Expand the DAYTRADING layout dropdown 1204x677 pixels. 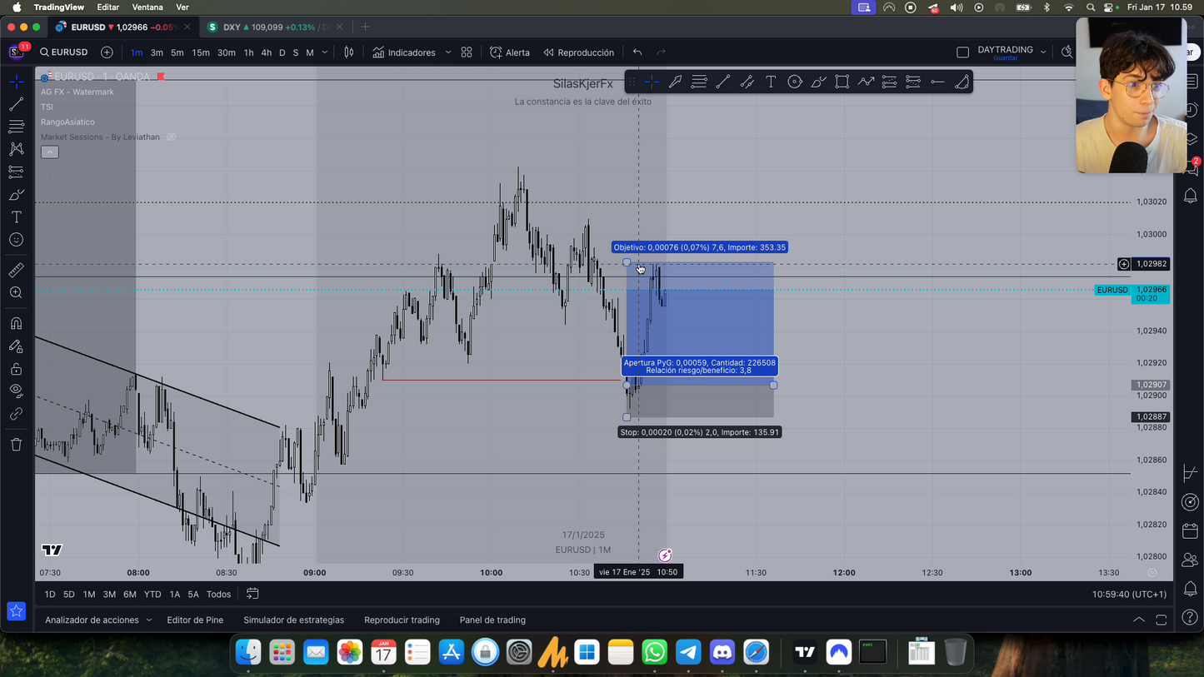[1043, 52]
